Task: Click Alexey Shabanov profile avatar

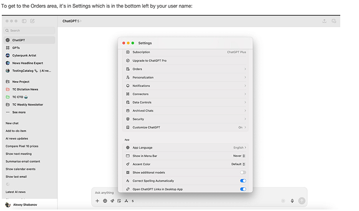Action: pos(8,205)
